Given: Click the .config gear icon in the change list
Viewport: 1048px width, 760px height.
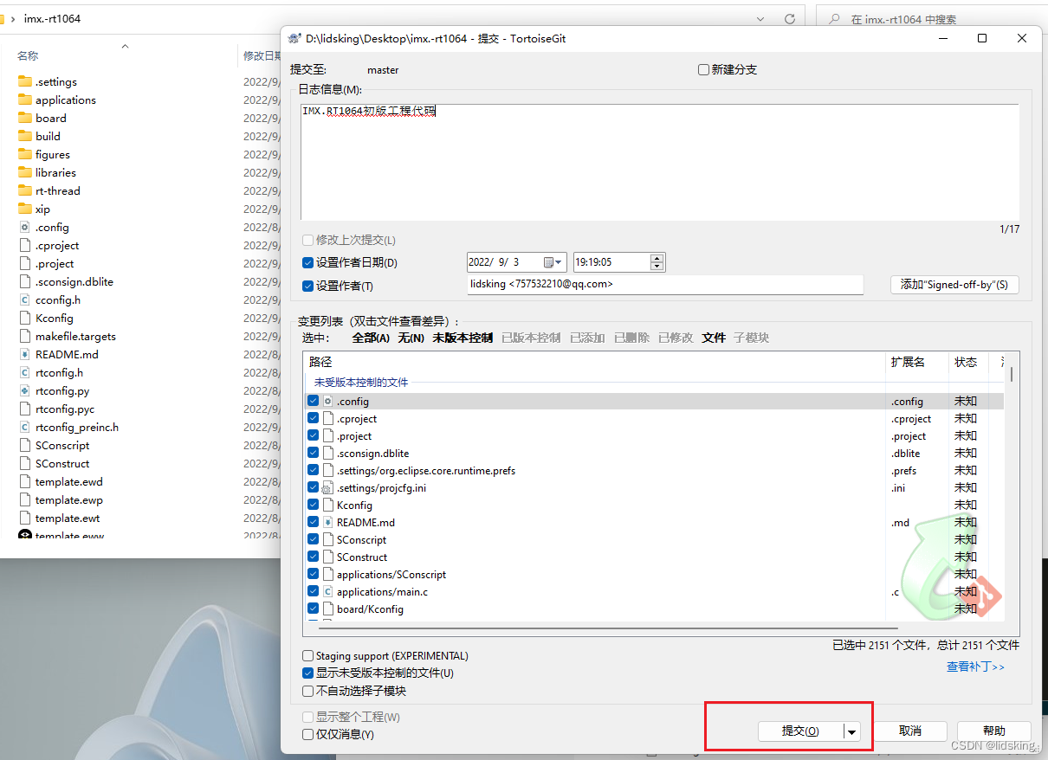Looking at the screenshot, I should click(x=328, y=401).
